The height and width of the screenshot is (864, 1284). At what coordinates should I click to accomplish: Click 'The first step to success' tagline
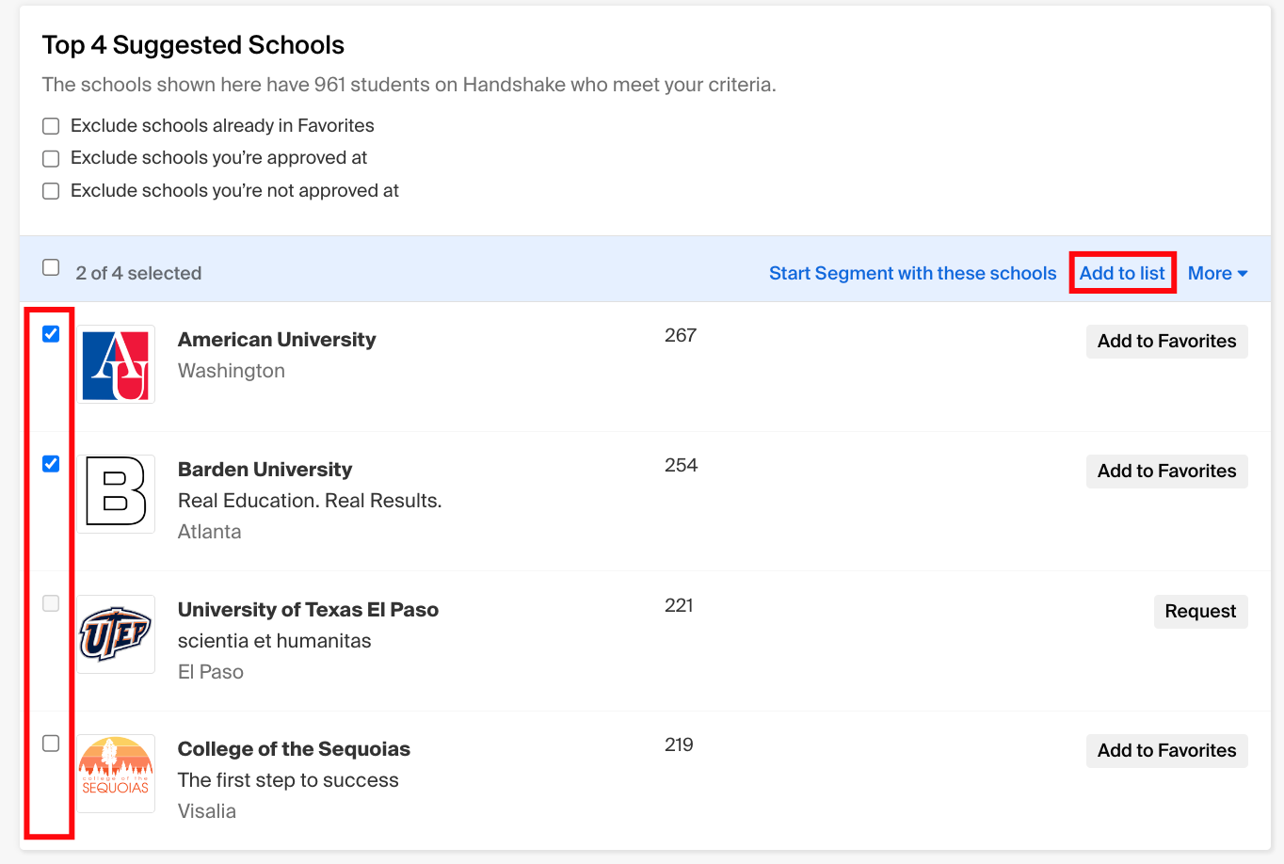coord(288,780)
